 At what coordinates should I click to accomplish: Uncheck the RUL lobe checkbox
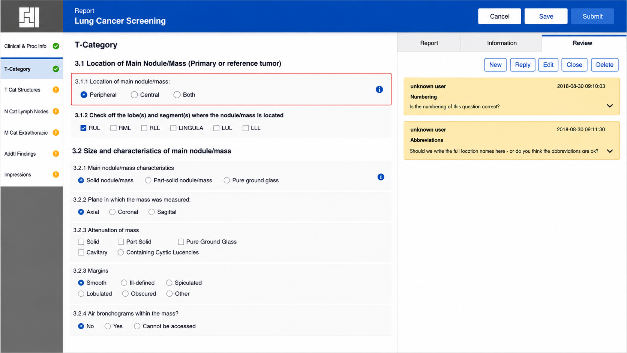point(83,128)
